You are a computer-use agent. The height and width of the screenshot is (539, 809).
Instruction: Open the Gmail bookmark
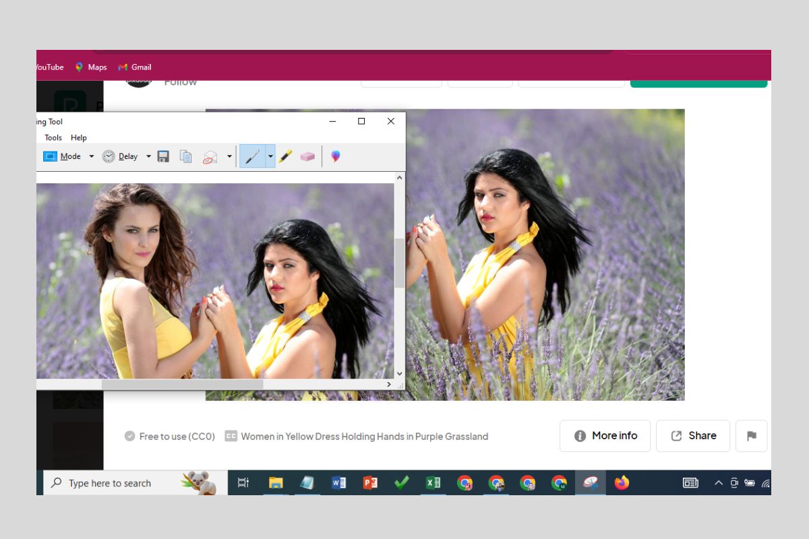135,67
